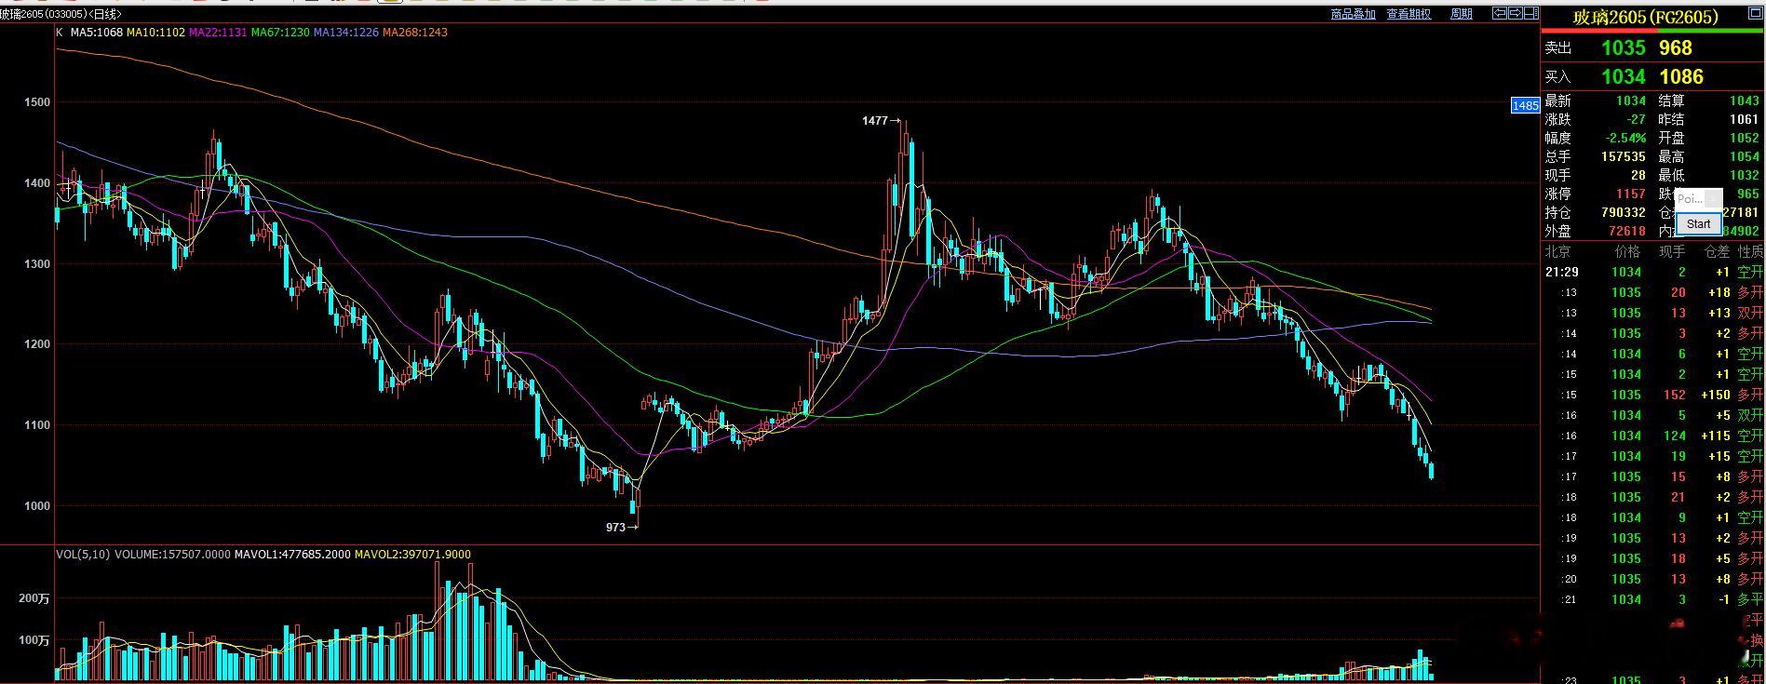Viewport: 1766px width, 684px height.
Task: Select the trade row with 仓差 +115
Action: [x=1654, y=436]
